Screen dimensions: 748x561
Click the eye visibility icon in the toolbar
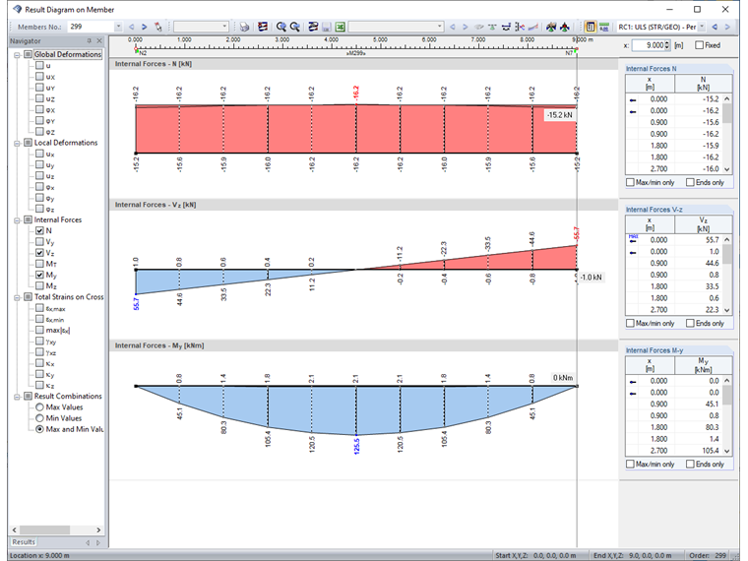click(479, 28)
